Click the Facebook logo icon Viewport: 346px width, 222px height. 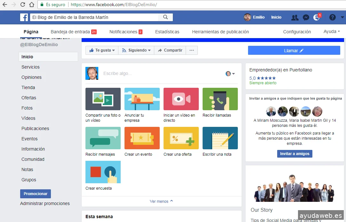coord(24,17)
